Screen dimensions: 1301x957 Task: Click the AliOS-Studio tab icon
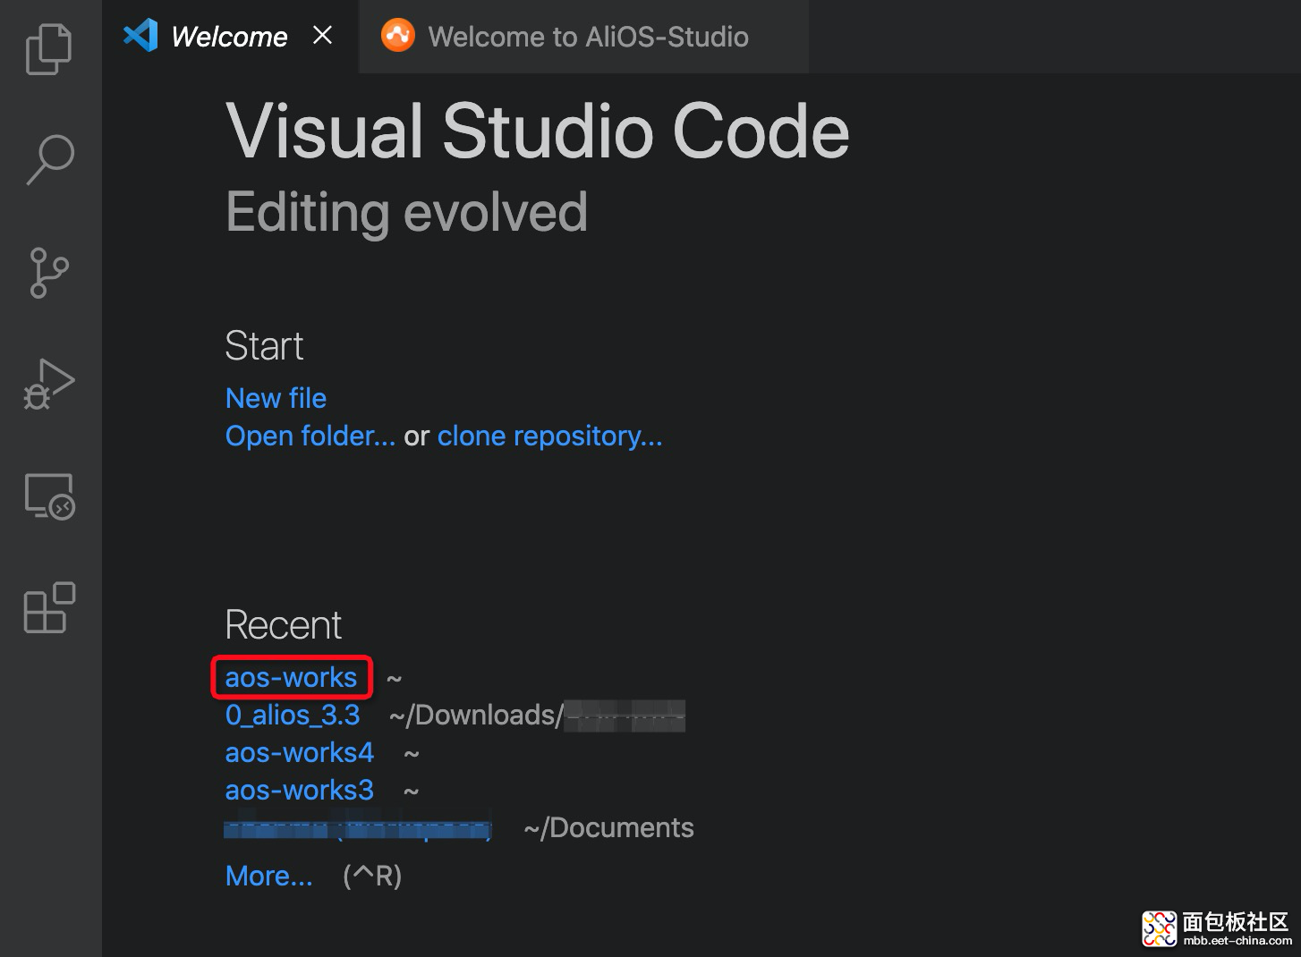pyautogui.click(x=398, y=36)
